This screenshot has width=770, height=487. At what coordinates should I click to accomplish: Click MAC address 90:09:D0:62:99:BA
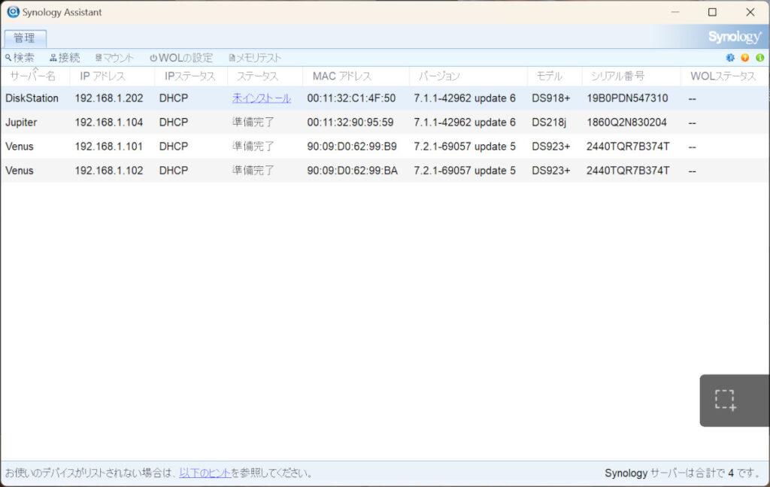(352, 171)
